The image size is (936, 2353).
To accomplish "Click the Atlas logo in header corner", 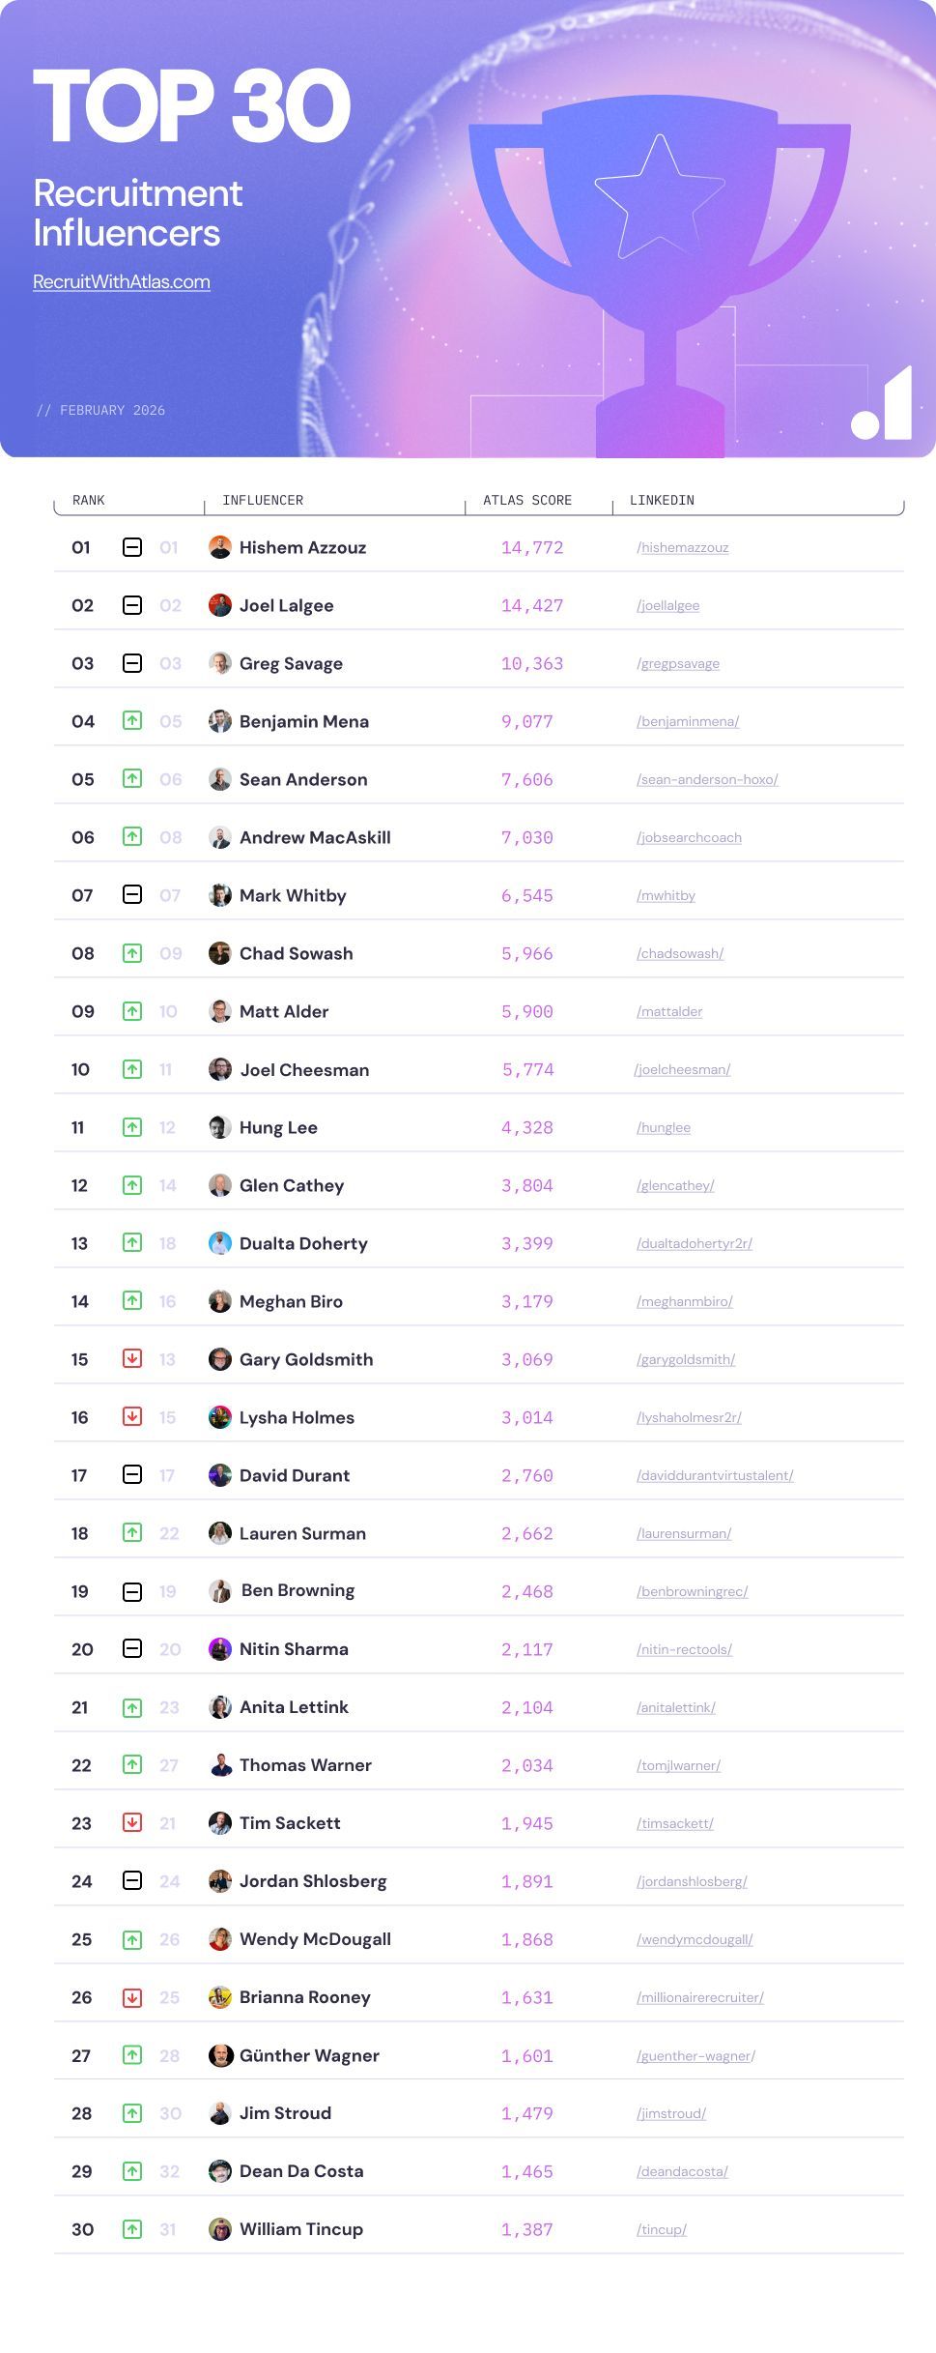I will tap(883, 406).
